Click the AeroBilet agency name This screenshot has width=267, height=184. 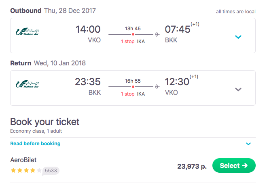23,160
